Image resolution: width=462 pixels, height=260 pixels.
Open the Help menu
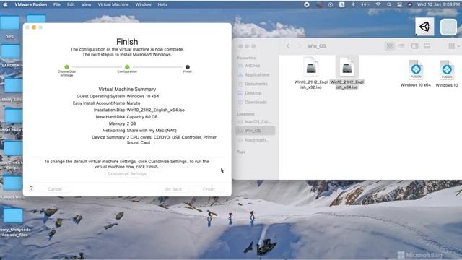(162, 5)
